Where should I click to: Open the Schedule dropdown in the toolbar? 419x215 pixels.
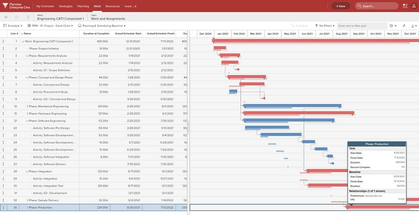[x=13, y=26]
